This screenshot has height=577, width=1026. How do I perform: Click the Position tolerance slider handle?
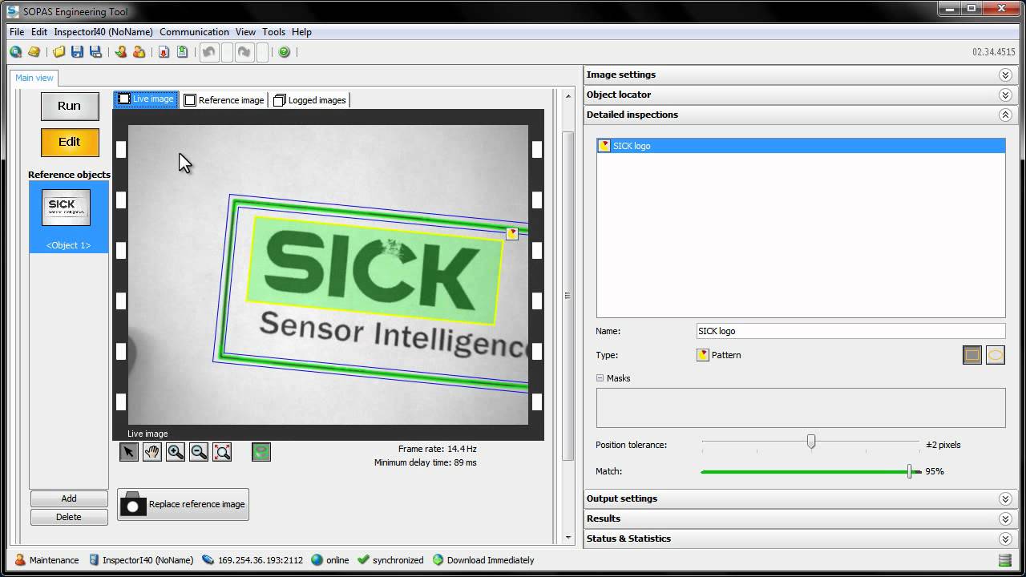click(x=811, y=442)
